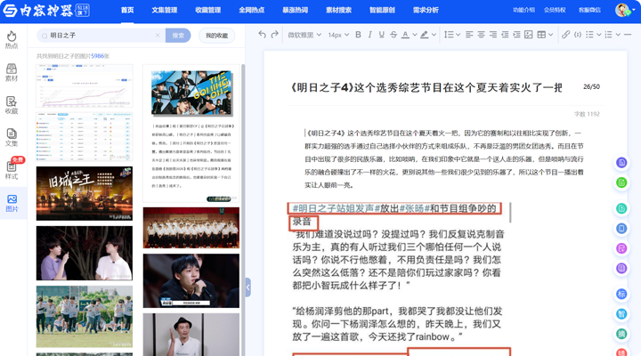The width and height of the screenshot is (641, 356).
Task: Toggle underline formatting
Action: click(x=381, y=35)
